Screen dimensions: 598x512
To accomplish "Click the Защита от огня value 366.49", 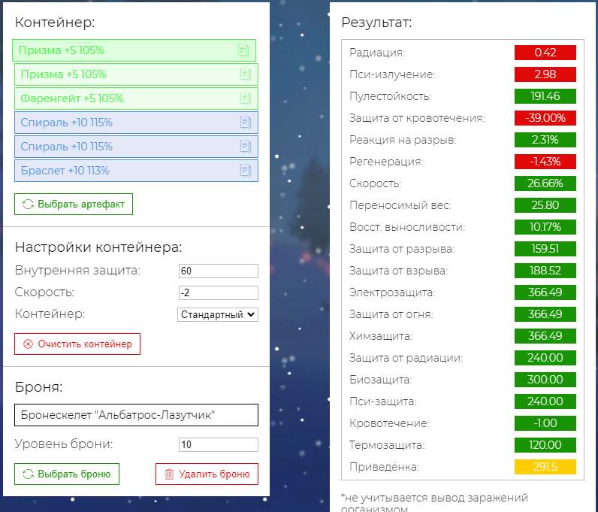I will (x=545, y=314).
